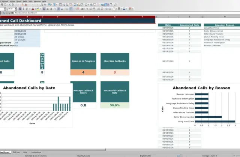Open the font name dropdown arrow
The image size is (240, 157).
[x=5, y=9]
